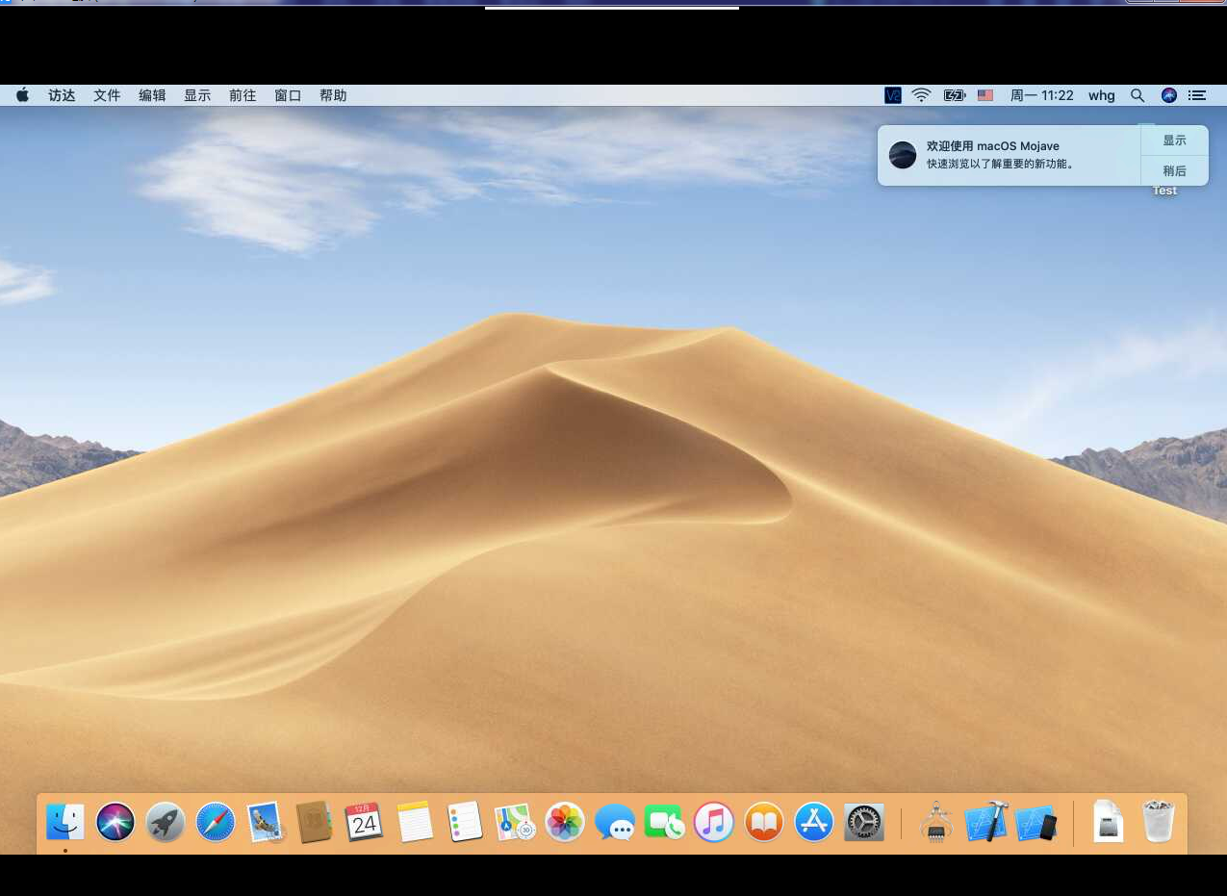Open the App Store icon
Image resolution: width=1227 pixels, height=896 pixels.
point(814,822)
